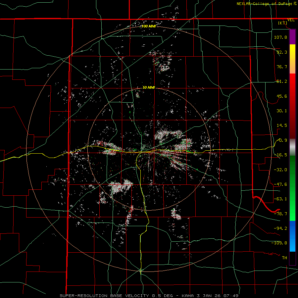Click the 61.2 velocity scale value
The height and width of the screenshot is (298, 298).
(x=282, y=81)
